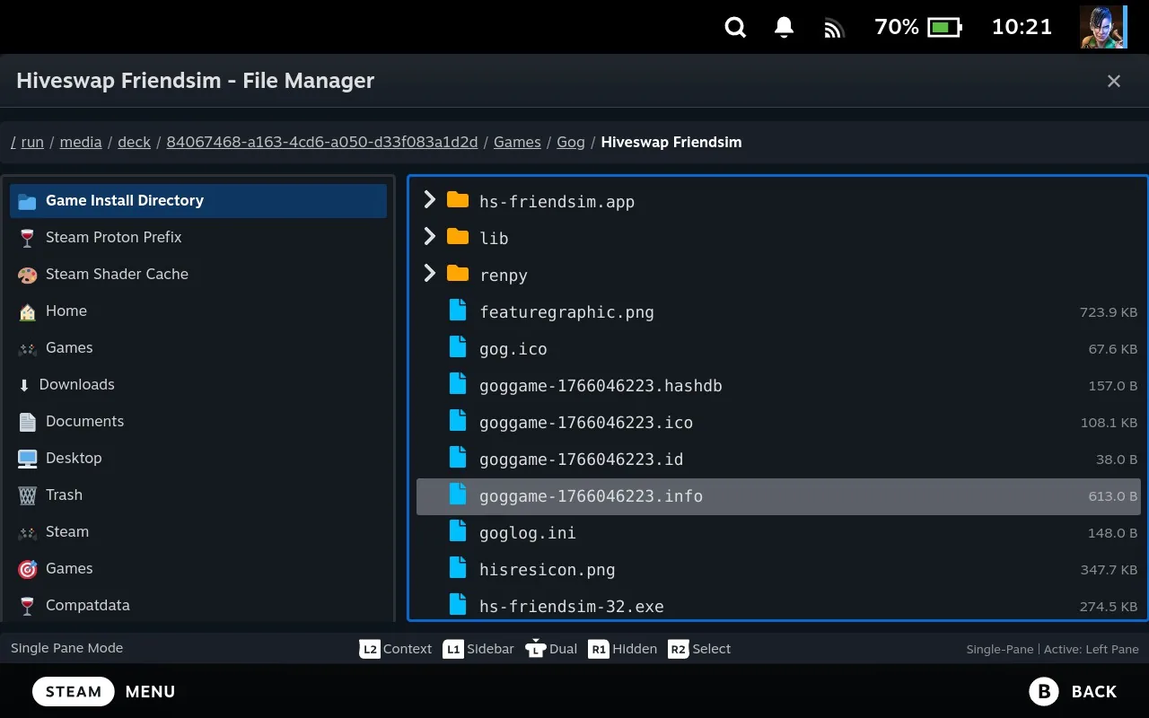Select hisresicon.png file

pyautogui.click(x=778, y=570)
